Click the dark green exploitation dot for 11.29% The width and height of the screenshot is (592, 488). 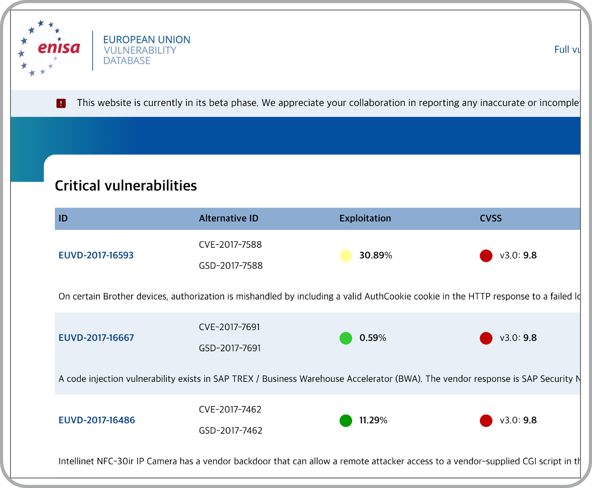pos(346,421)
